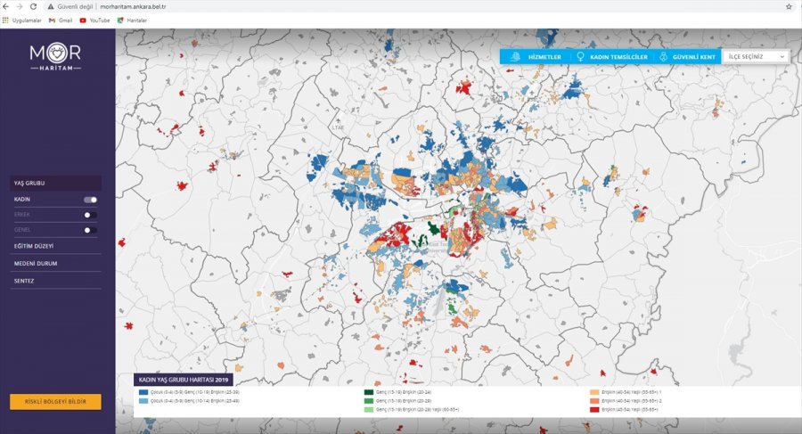Viewport: 802px width, 434px height.
Task: Click the Riskli Bölgeyi Bildir button
Action: (55, 402)
